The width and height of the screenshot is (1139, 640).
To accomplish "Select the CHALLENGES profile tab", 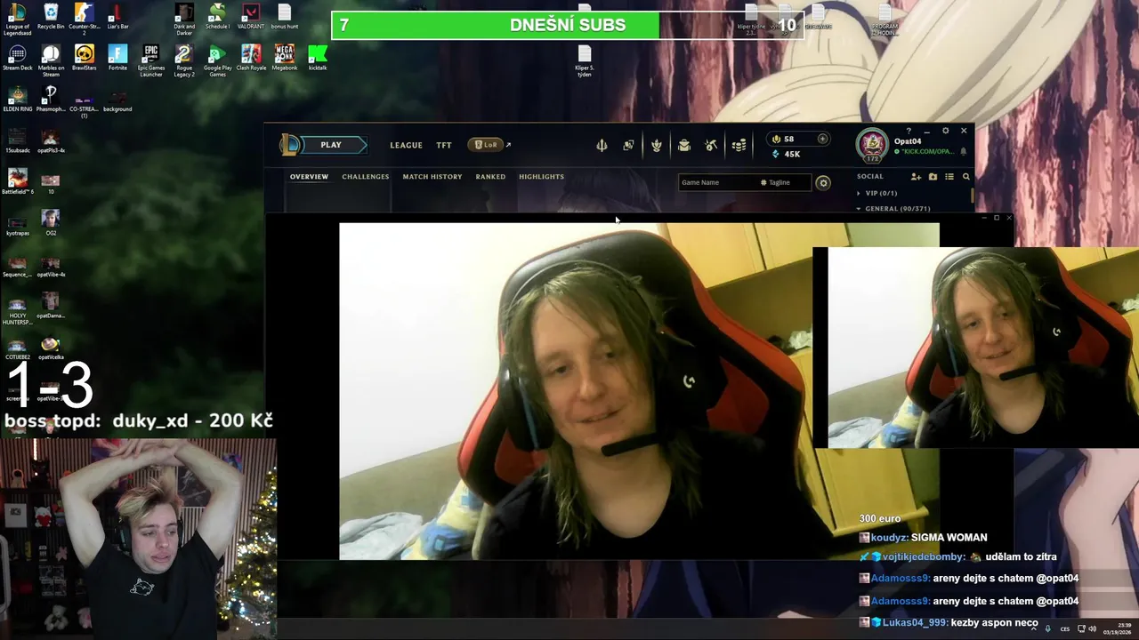I will coord(366,177).
